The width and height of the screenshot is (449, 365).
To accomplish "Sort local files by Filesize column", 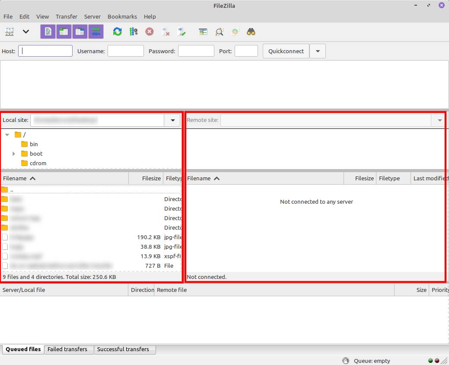I will click(x=146, y=178).
